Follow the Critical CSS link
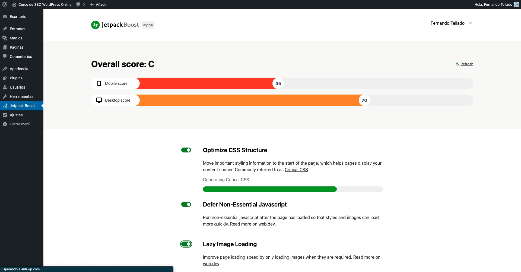This screenshot has height=272, width=521. (x=296, y=170)
